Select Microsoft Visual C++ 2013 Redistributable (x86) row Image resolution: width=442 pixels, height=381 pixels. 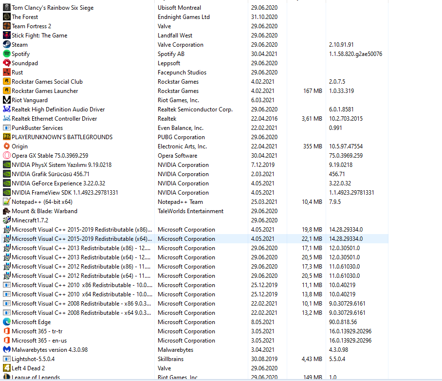pos(195,248)
